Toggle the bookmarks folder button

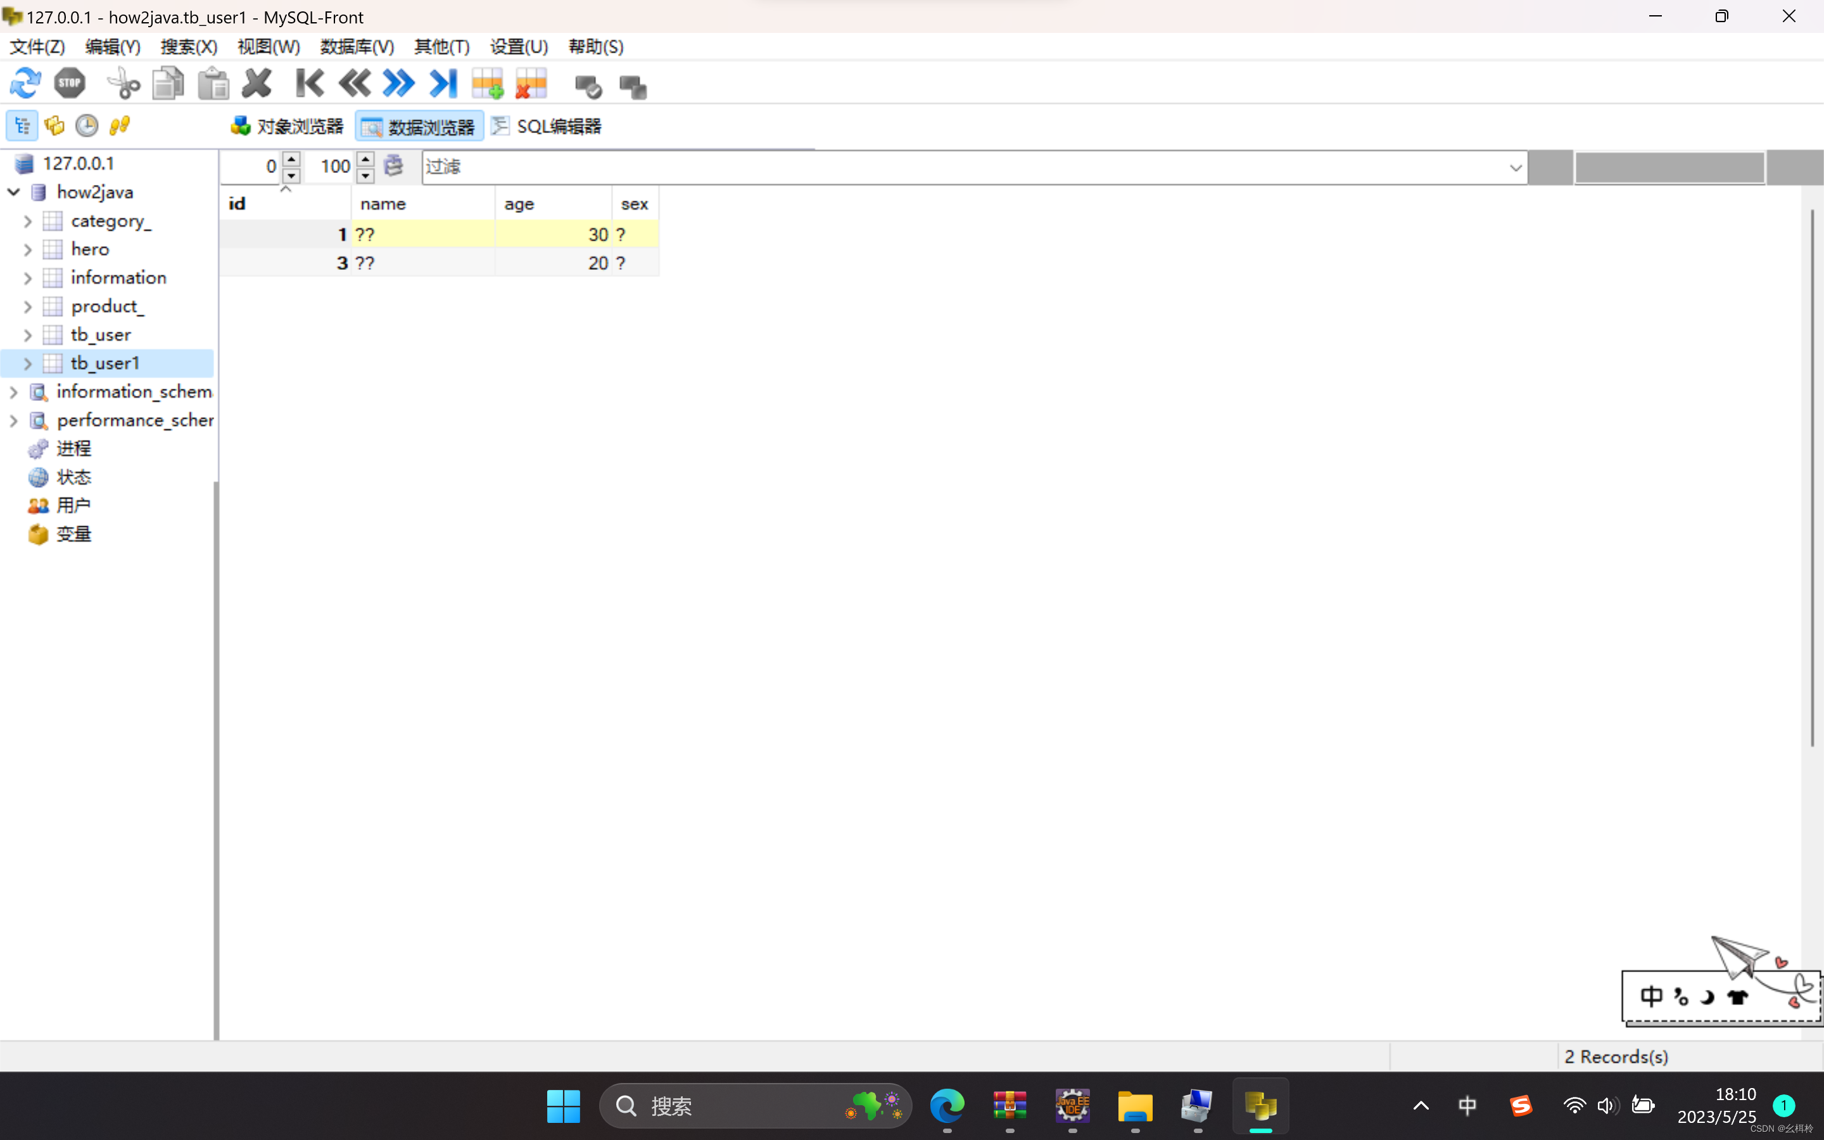click(x=54, y=125)
